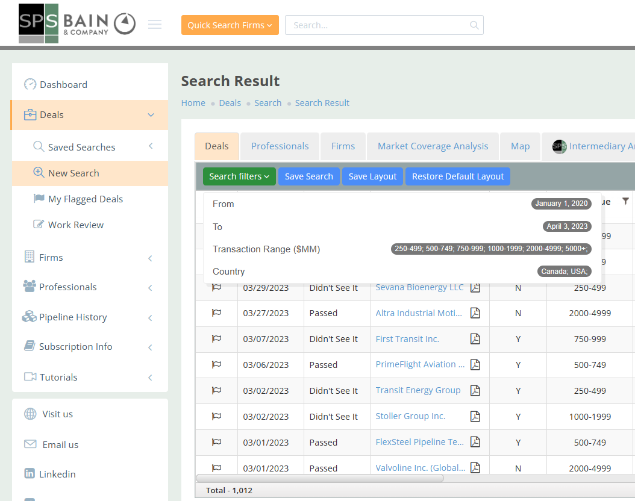Click the Search... input field

click(x=384, y=25)
